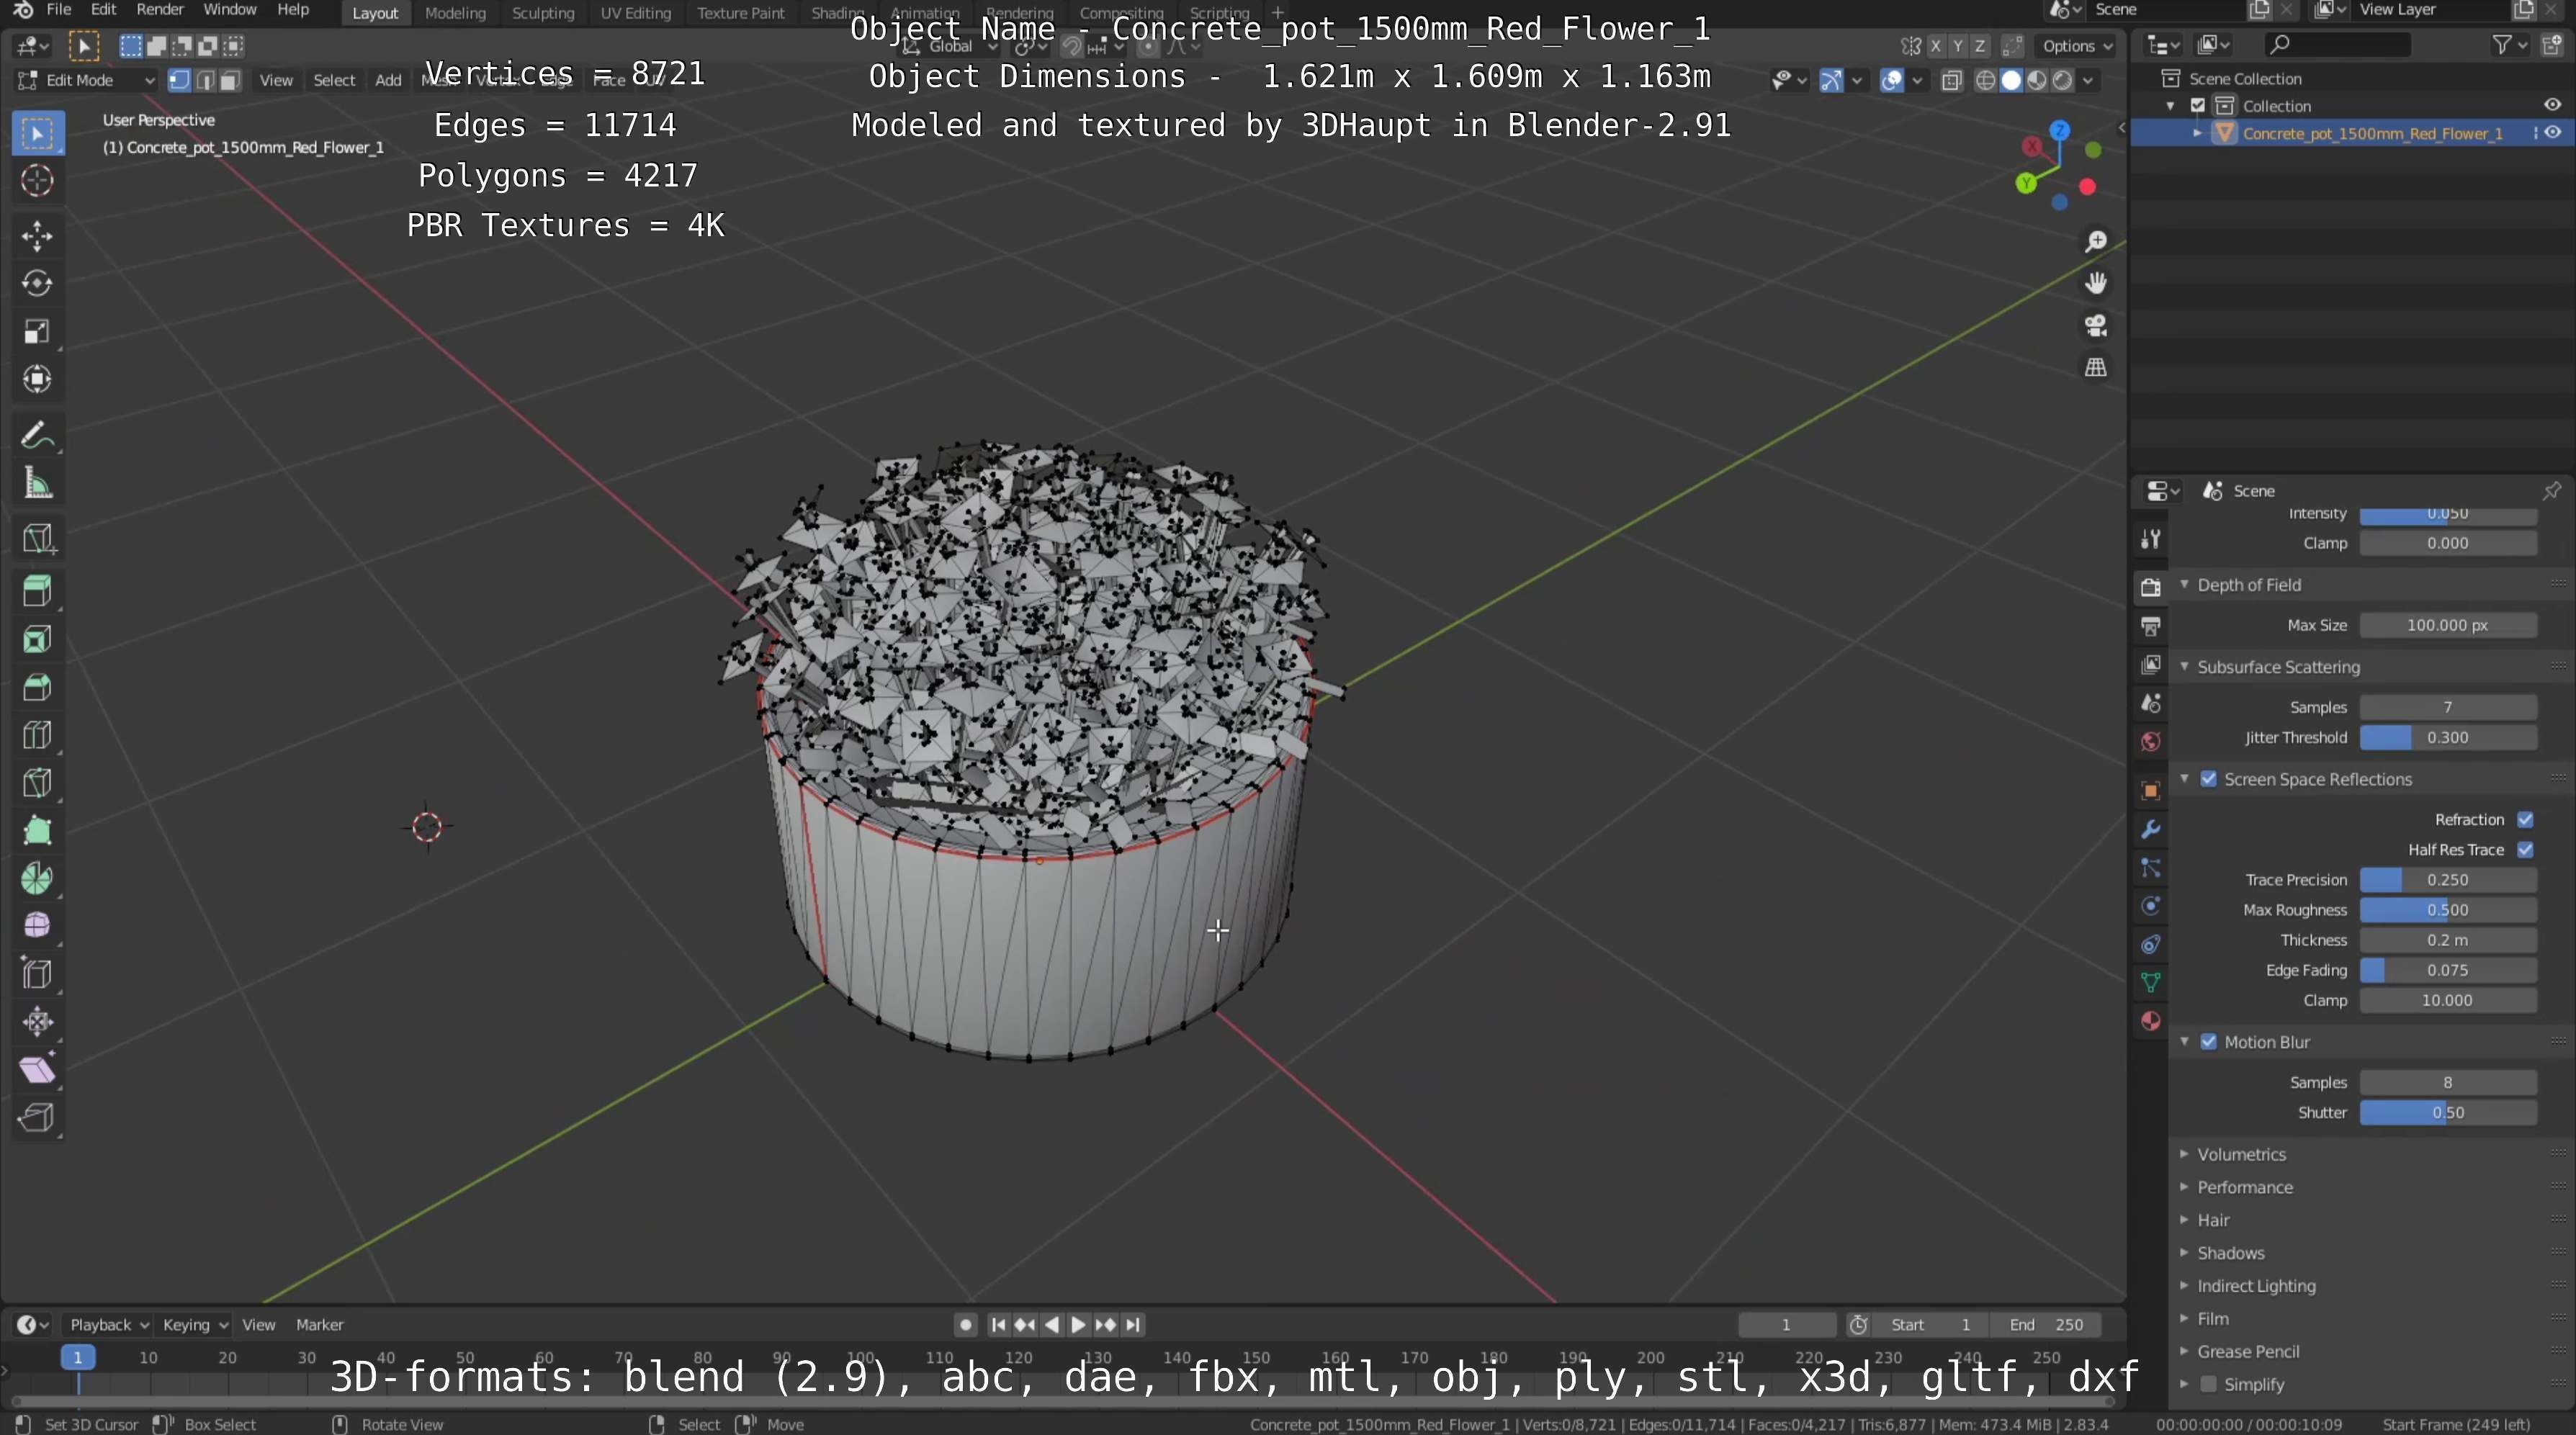Select the Rip Region tool
Viewport: 2576px width, 1435px height.
pyautogui.click(x=37, y=1117)
